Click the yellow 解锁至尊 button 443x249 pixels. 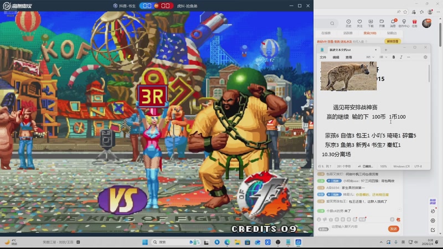tap(393, 41)
